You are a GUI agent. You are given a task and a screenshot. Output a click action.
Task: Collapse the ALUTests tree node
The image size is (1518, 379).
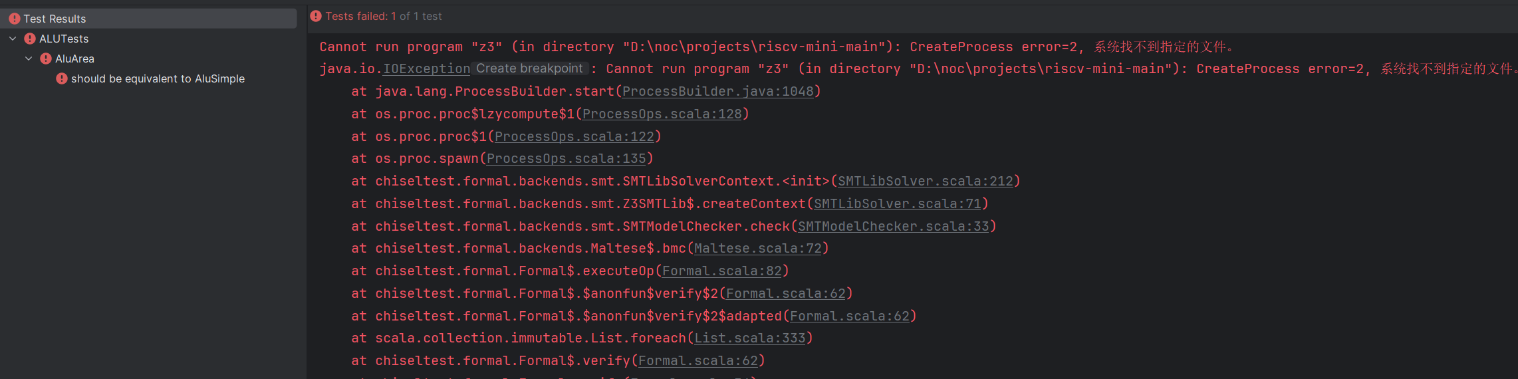[x=13, y=39]
